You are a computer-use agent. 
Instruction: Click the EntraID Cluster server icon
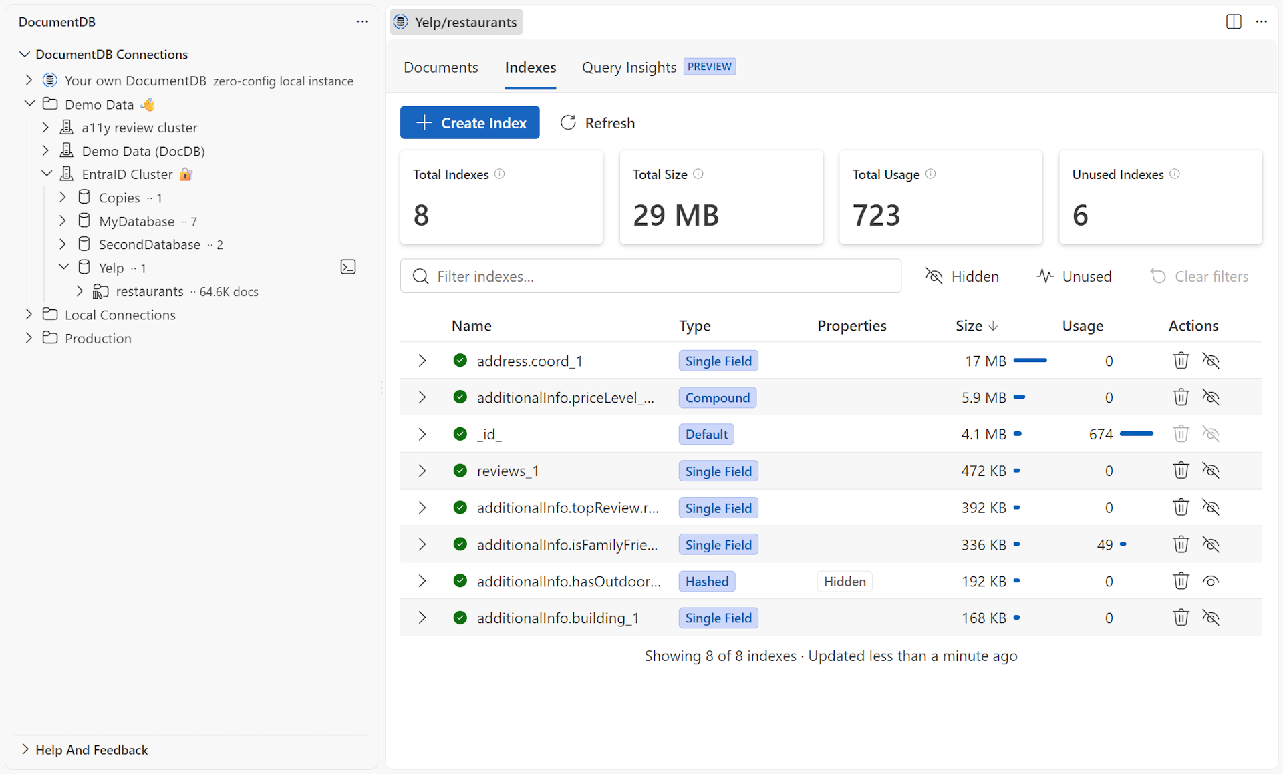(67, 174)
